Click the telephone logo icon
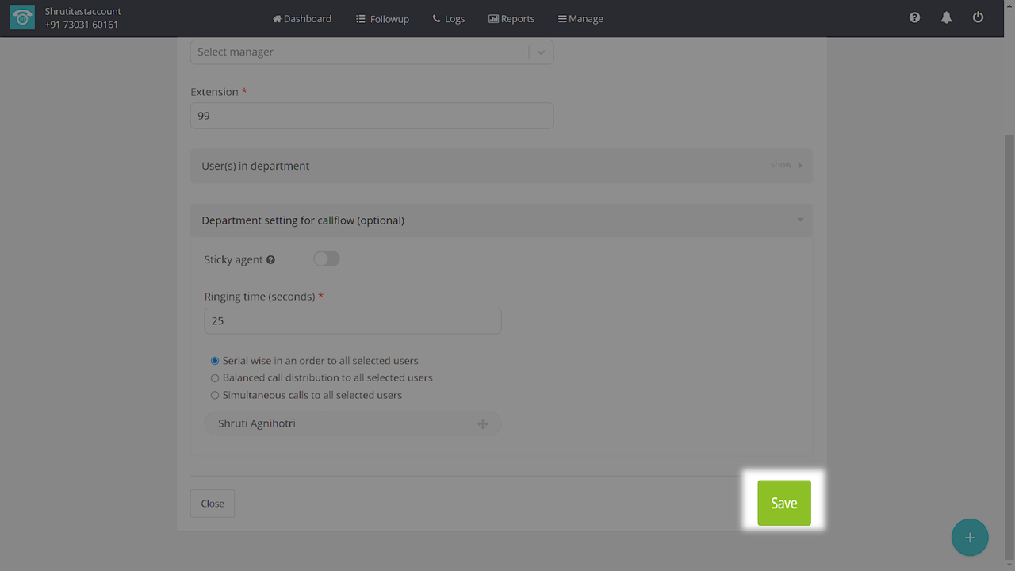Image resolution: width=1015 pixels, height=571 pixels. pyautogui.click(x=22, y=18)
